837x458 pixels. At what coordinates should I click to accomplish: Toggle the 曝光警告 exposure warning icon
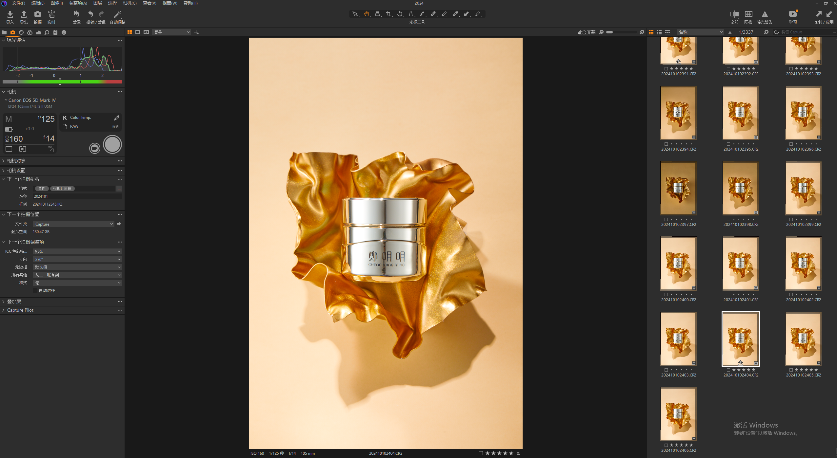(765, 14)
